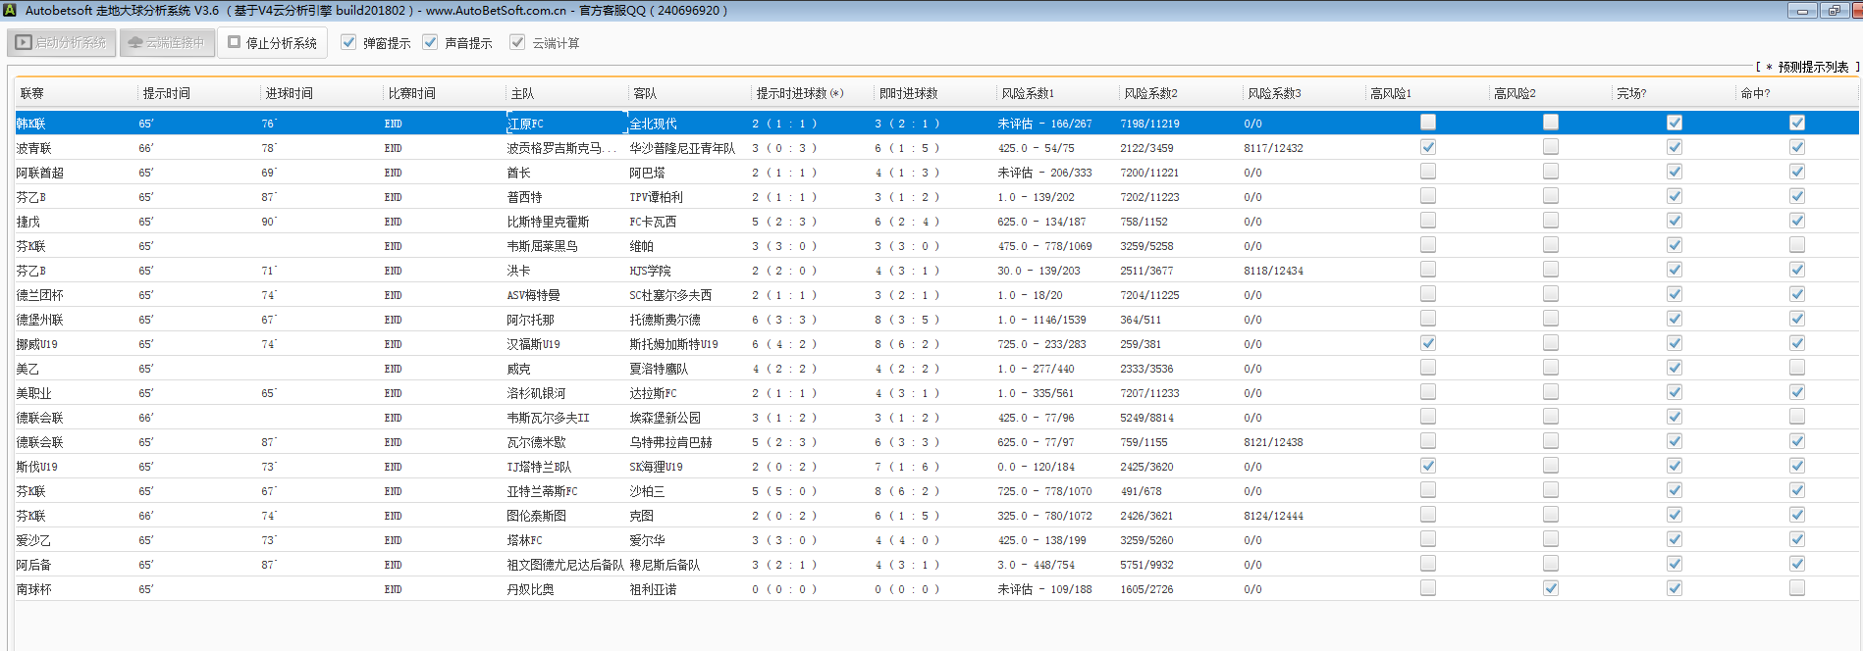Uncheck 高风险1 for the 波青联 row
The height and width of the screenshot is (651, 1863).
click(x=1427, y=147)
